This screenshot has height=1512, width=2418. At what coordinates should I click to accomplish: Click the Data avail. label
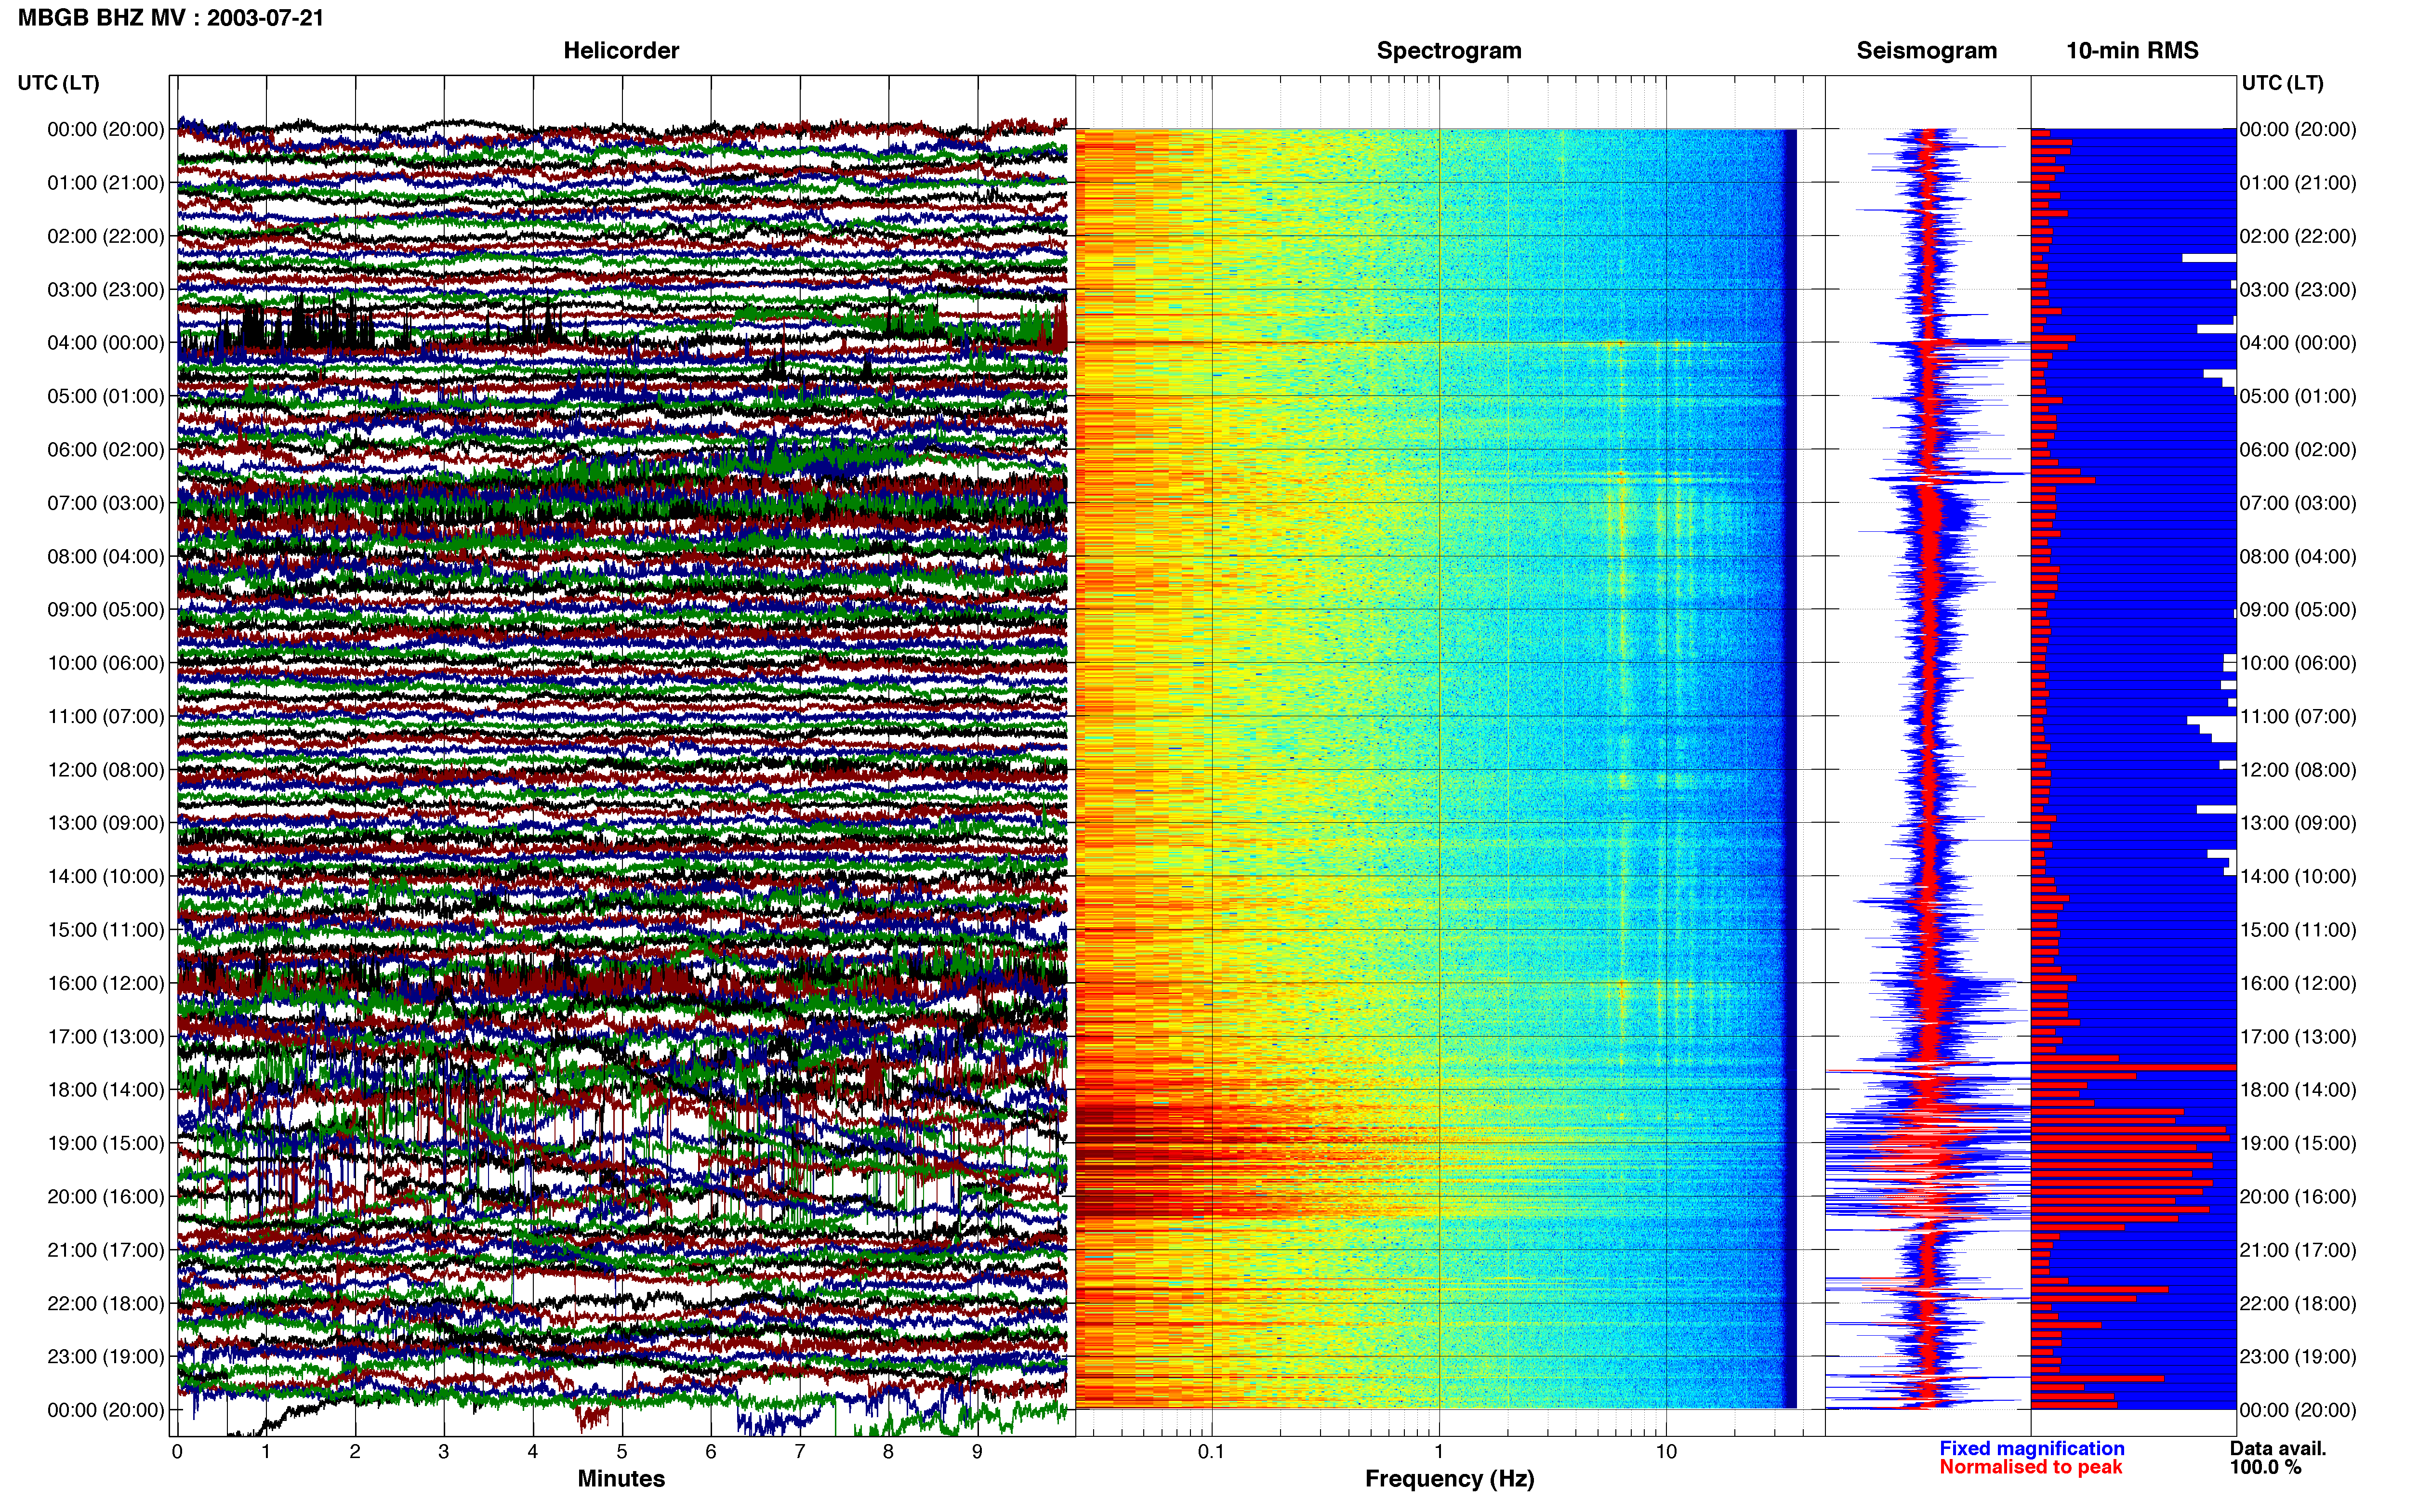pos(2278,1448)
